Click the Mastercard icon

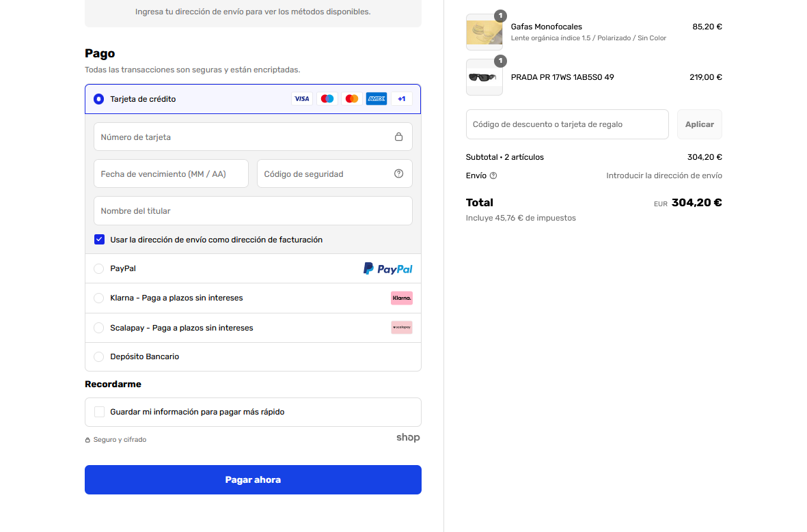coord(351,99)
